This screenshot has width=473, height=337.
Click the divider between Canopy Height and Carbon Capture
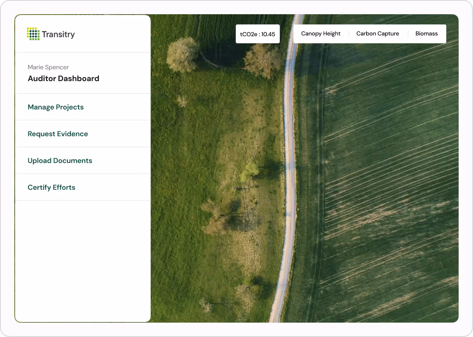pos(349,33)
